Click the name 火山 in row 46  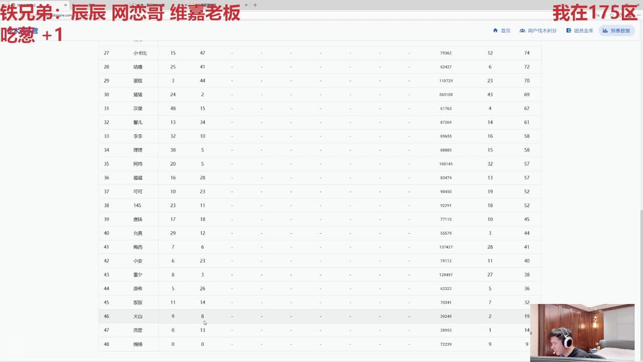[x=138, y=316]
